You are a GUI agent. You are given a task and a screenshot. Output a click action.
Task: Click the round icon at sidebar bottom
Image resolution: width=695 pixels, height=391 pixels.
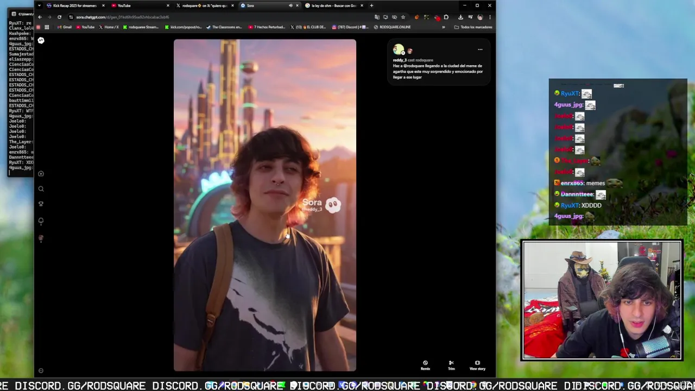click(41, 371)
